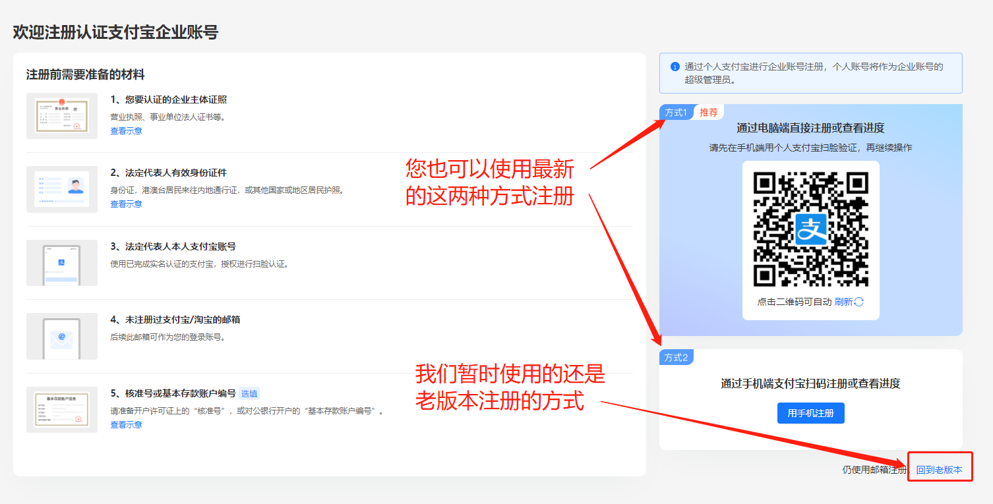Click heading 3、法定代表人本人支付宝账号
Image resolution: width=993 pixels, height=504 pixels.
point(173,246)
